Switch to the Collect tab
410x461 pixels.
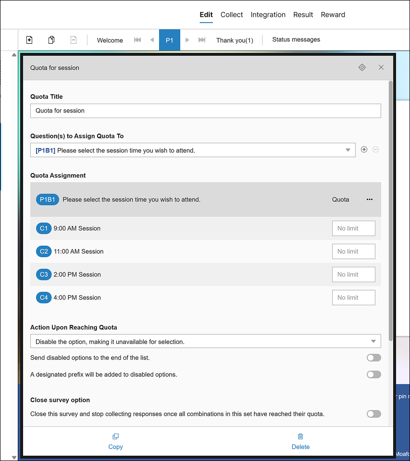pyautogui.click(x=232, y=15)
